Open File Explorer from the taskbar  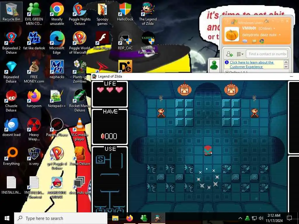click(x=115, y=218)
